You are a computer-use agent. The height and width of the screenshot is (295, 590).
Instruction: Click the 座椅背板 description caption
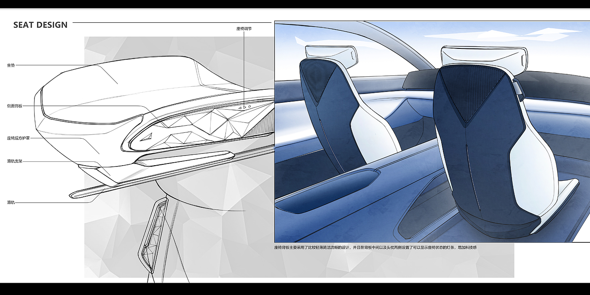[x=375, y=247]
